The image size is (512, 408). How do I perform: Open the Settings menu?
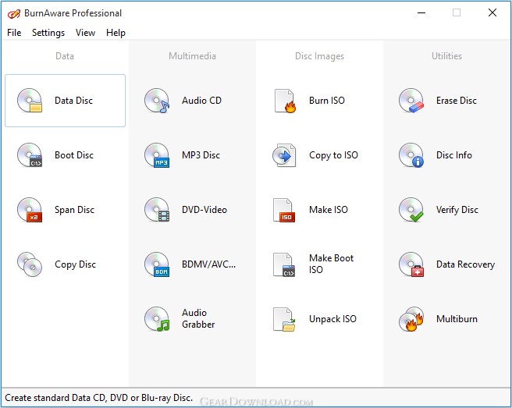point(48,33)
